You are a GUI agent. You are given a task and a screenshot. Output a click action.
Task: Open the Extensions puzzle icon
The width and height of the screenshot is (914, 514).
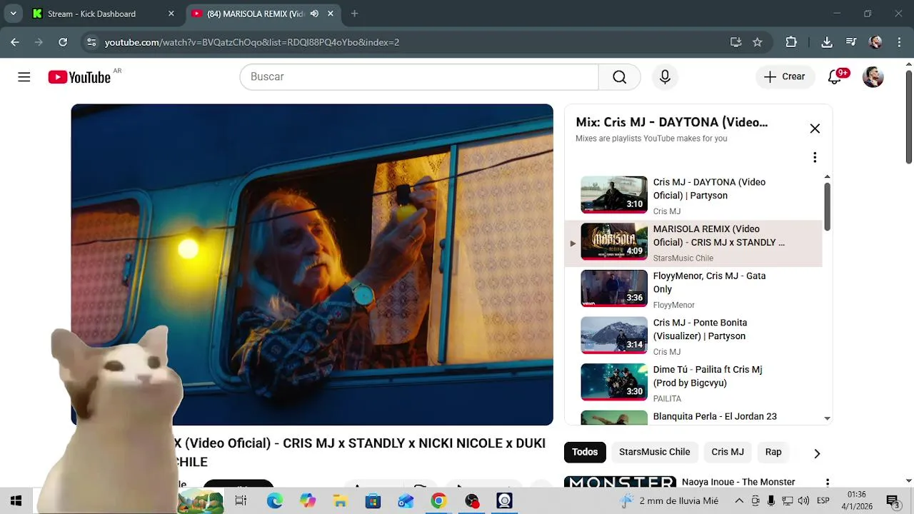[791, 42]
